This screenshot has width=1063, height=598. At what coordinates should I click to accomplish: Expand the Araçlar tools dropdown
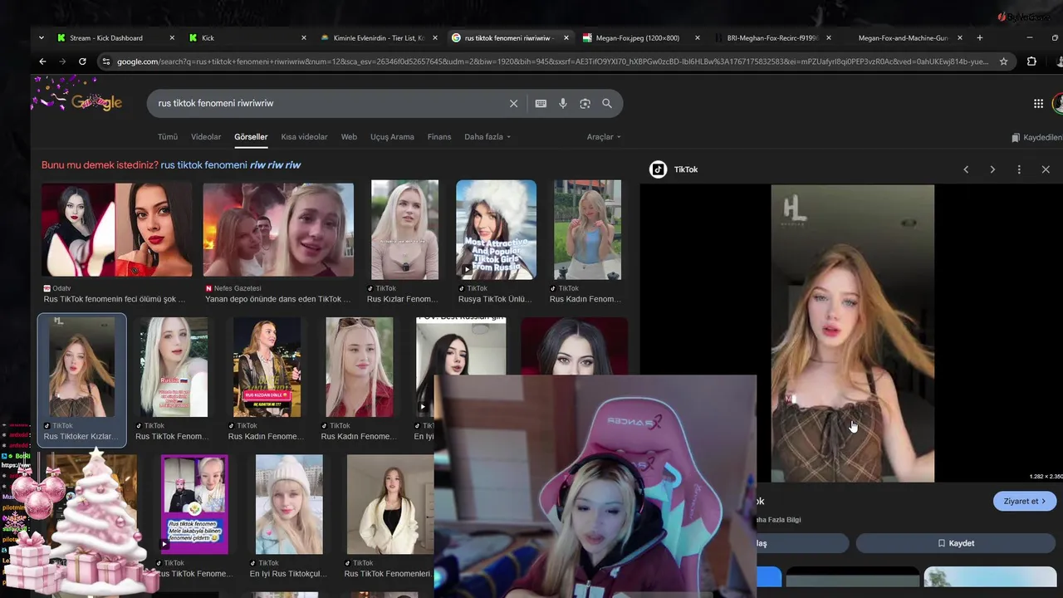click(604, 137)
